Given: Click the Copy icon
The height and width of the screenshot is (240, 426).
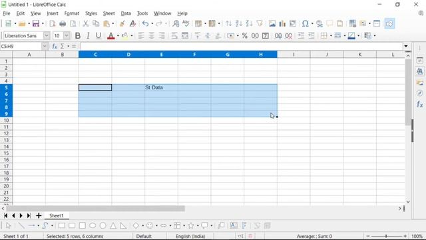Looking at the screenshot, I should tap(96, 23).
